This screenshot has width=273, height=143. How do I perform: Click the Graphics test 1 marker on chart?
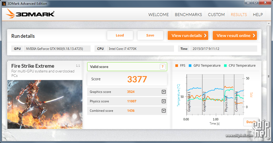tap(189, 102)
